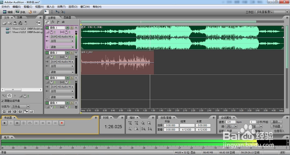
Task: Open 音轨 1 input HD Audio dropdown
Action: coord(62,37)
